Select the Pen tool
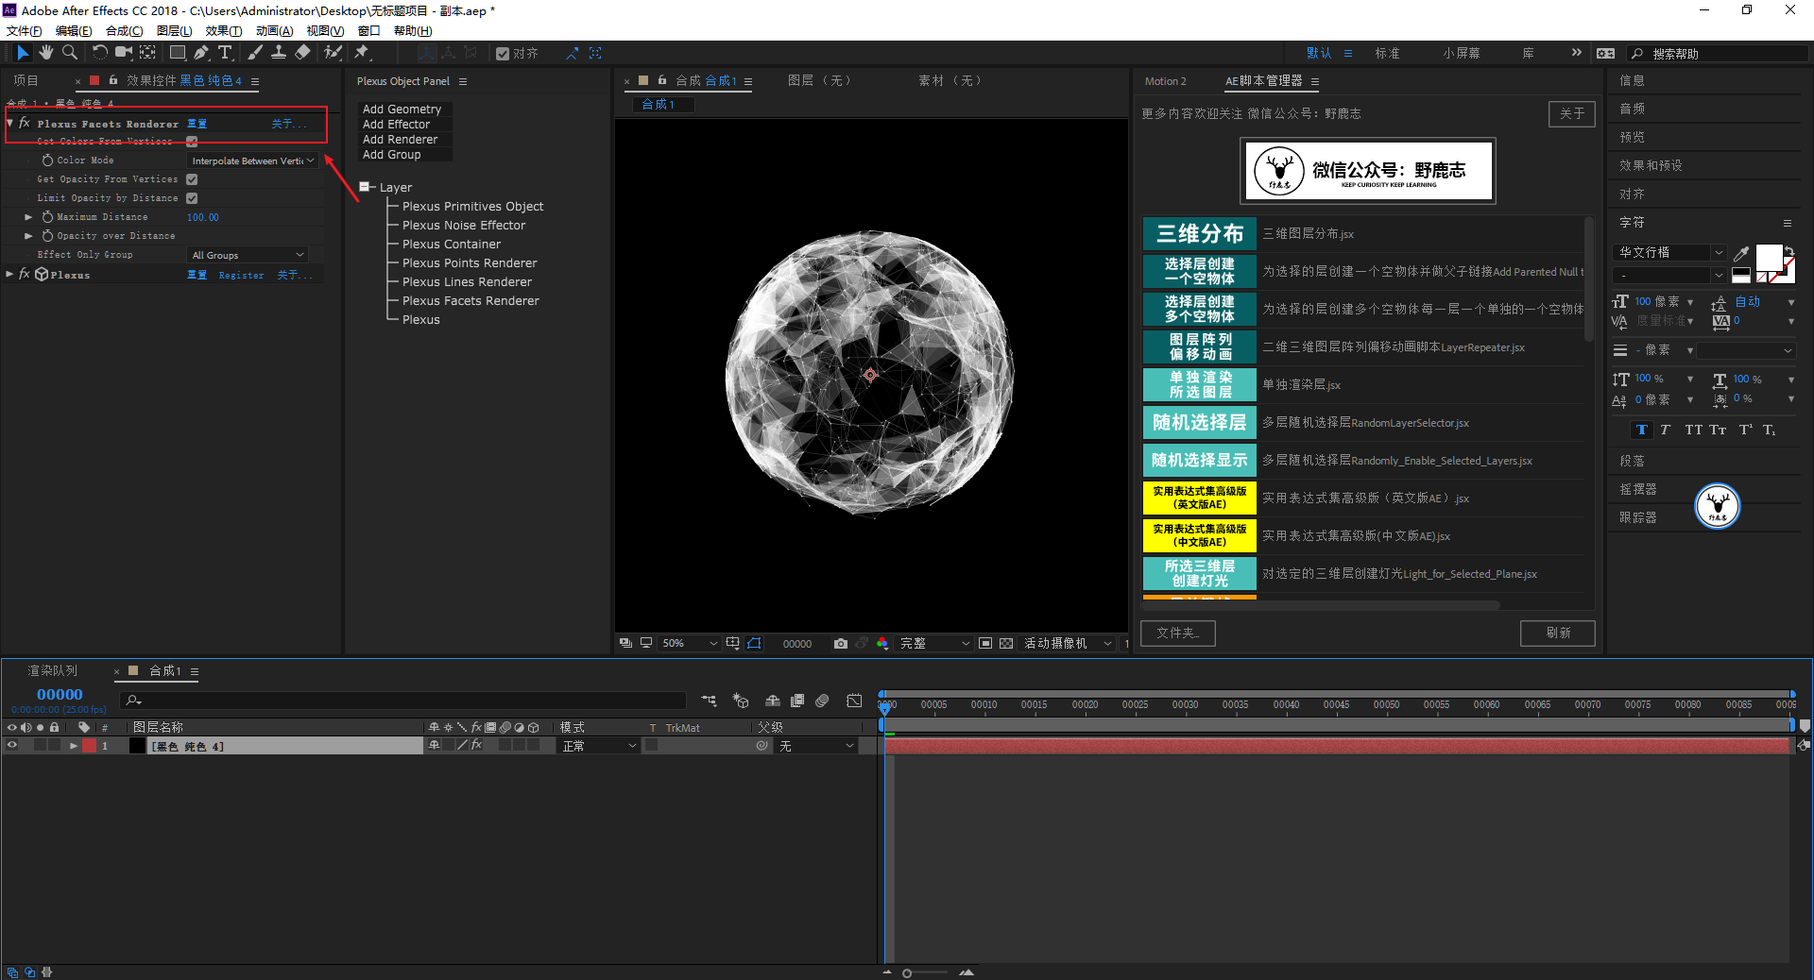The width and height of the screenshot is (1814, 980). [201, 53]
